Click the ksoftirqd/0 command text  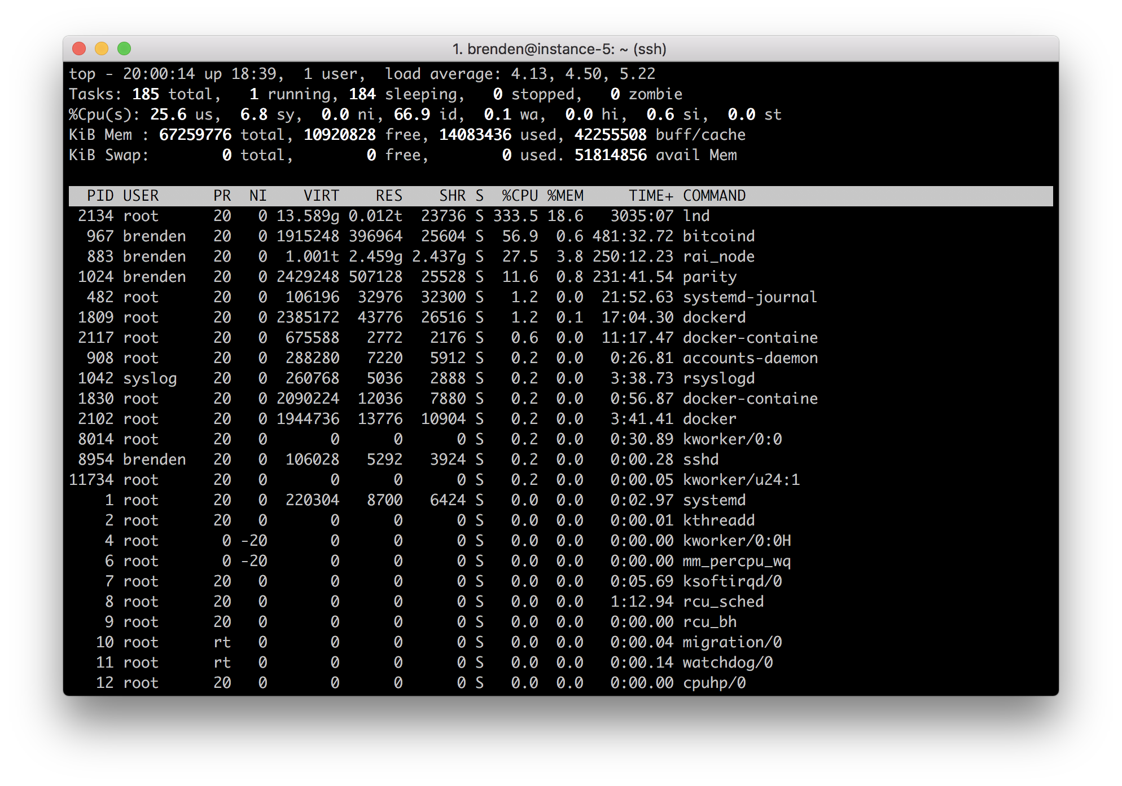pos(732,581)
